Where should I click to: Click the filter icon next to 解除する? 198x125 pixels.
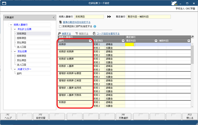(x=77, y=34)
